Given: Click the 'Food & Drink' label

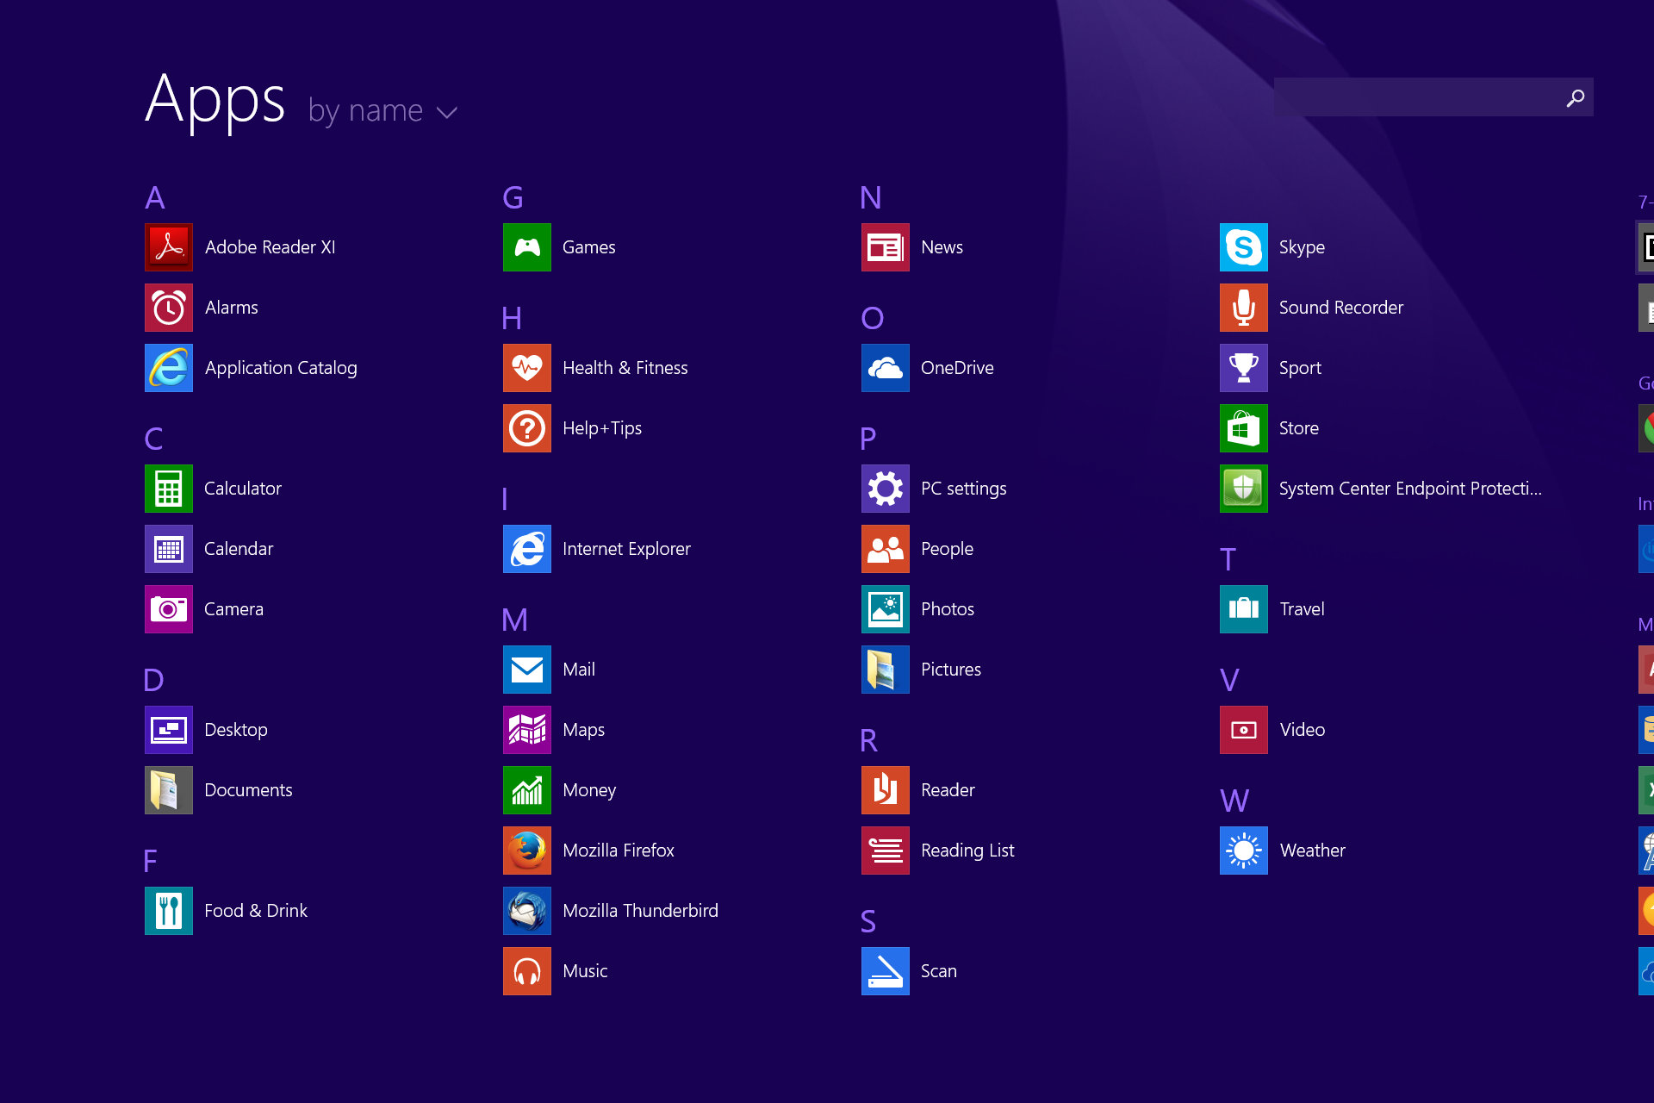Looking at the screenshot, I should (256, 911).
